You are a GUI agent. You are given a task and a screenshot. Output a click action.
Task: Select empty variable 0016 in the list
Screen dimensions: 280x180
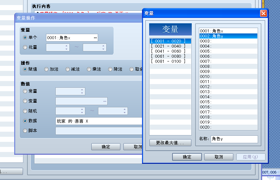228,107
